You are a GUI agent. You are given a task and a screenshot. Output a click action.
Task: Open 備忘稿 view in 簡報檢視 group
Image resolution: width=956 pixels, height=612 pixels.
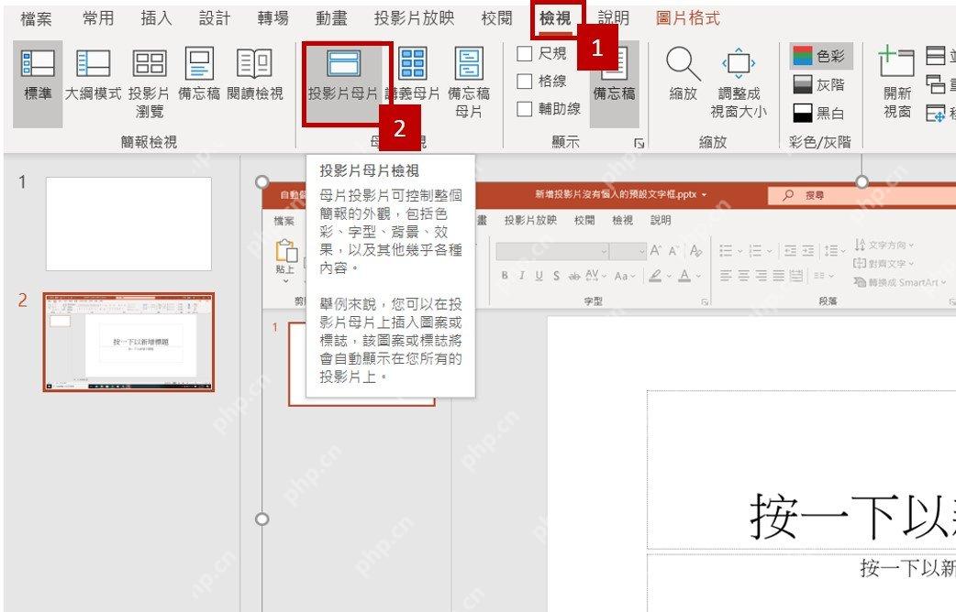(199, 76)
